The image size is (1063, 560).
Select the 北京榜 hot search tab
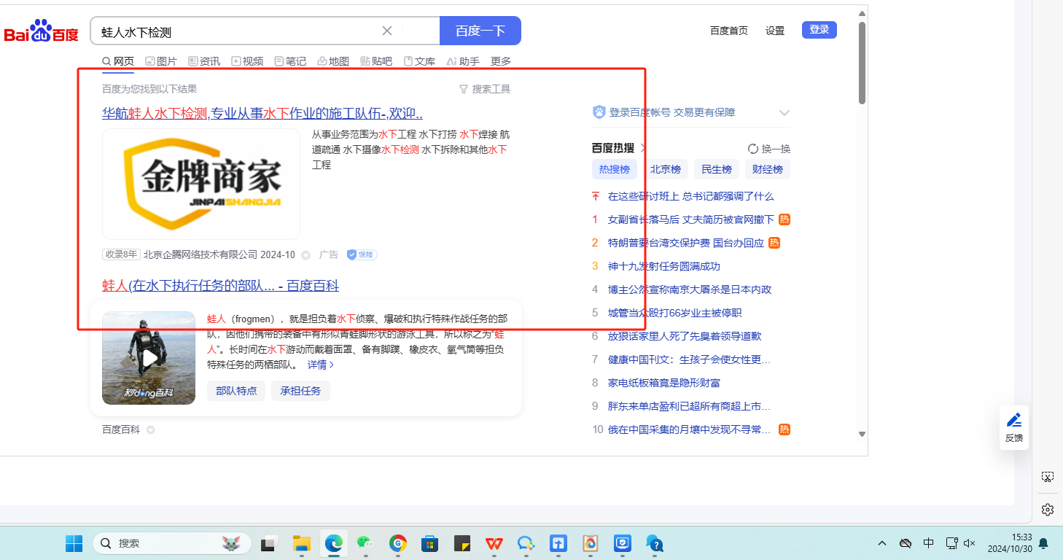pyautogui.click(x=666, y=169)
